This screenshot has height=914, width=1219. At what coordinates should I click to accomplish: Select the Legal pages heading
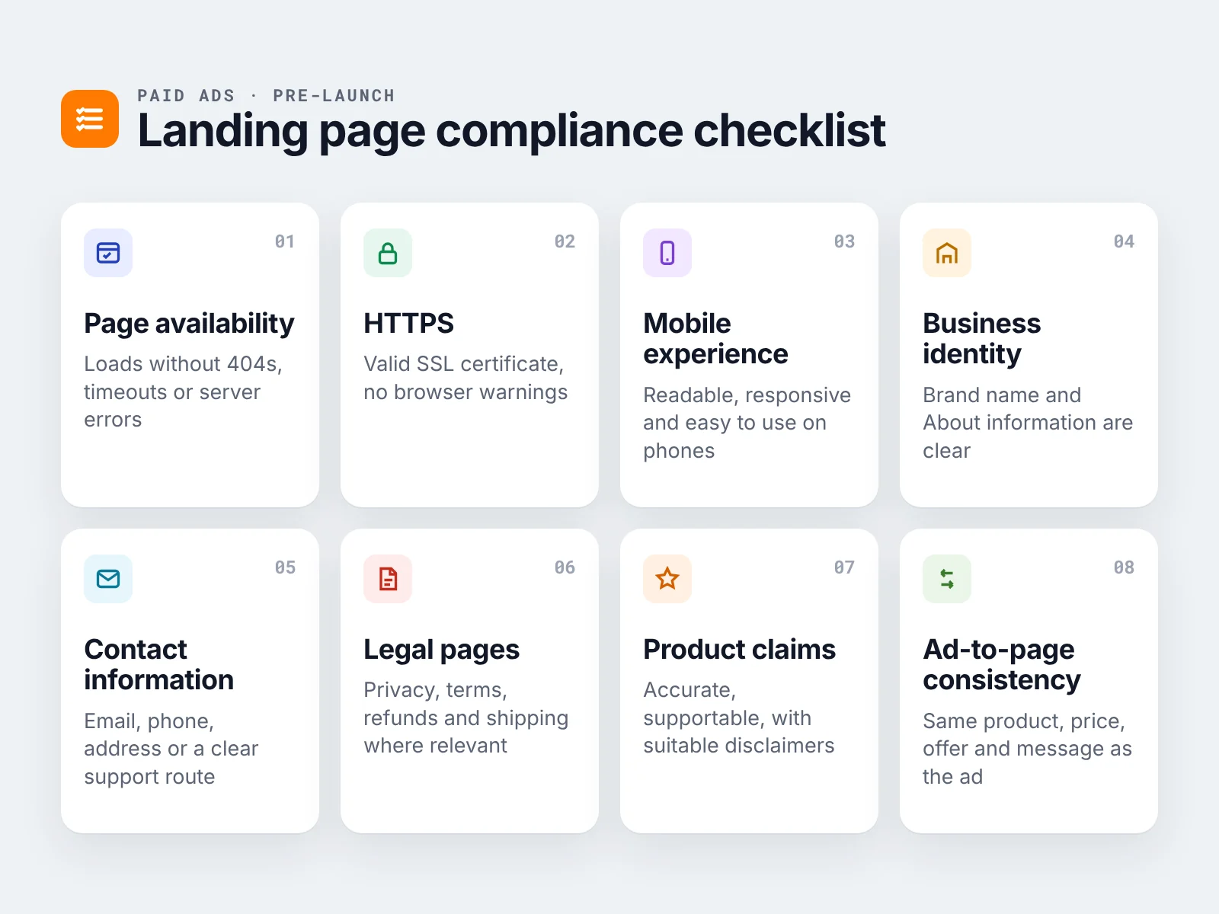tap(441, 650)
